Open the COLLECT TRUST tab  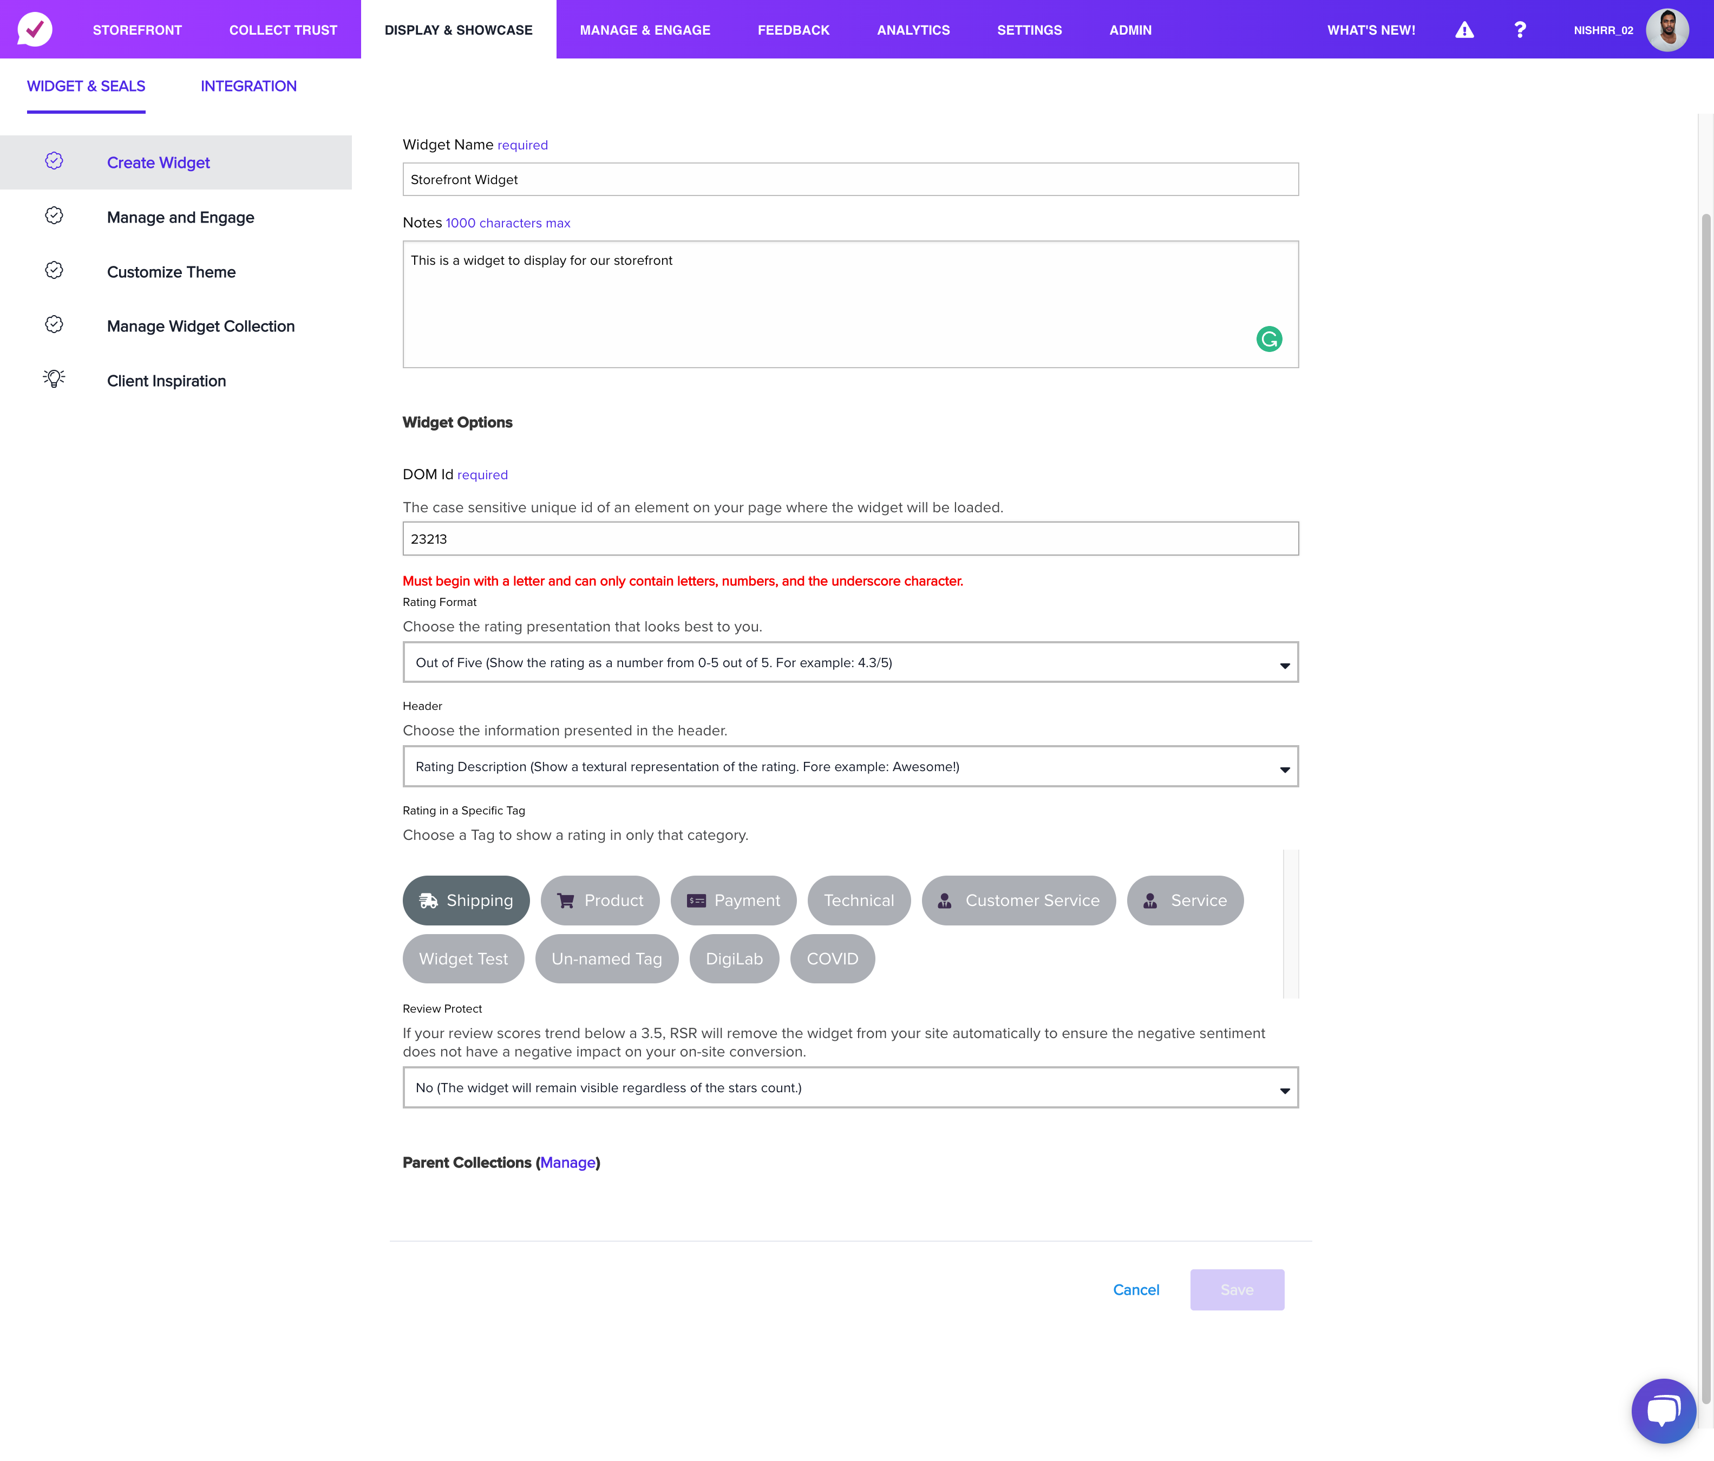coord(283,30)
